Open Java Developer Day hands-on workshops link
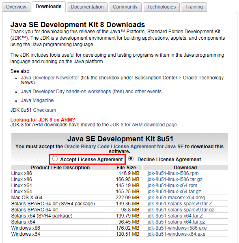 91,92
